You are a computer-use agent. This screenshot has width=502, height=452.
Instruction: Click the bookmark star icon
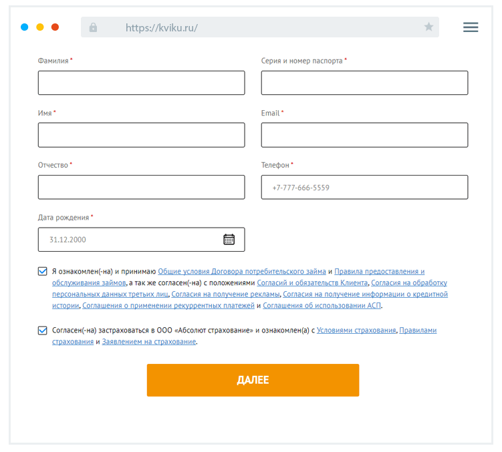tap(428, 27)
